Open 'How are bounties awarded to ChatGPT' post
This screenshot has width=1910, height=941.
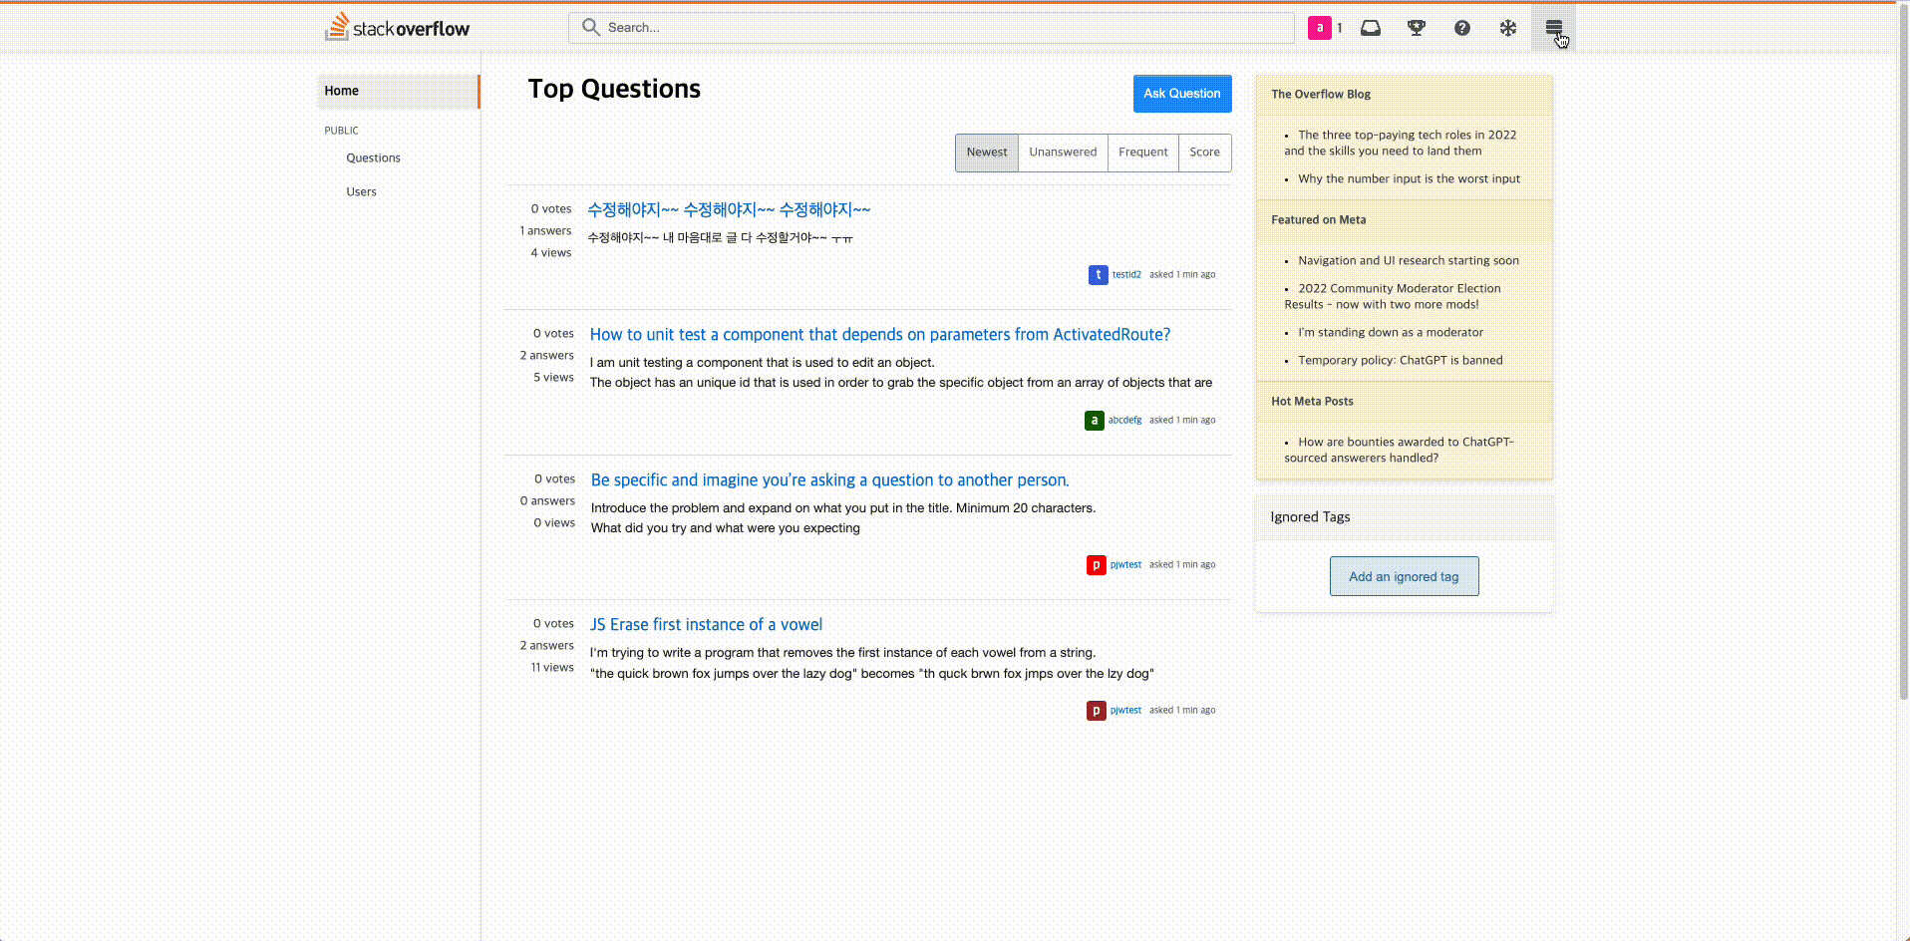coord(1399,451)
